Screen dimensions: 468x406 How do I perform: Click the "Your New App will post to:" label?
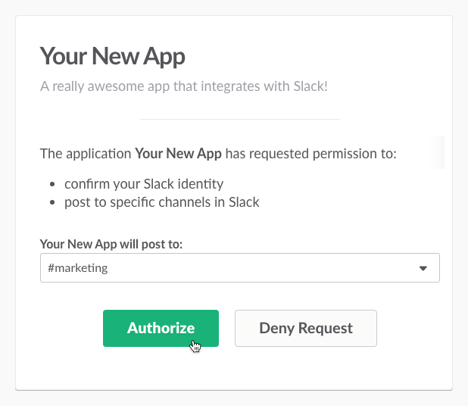(x=111, y=244)
